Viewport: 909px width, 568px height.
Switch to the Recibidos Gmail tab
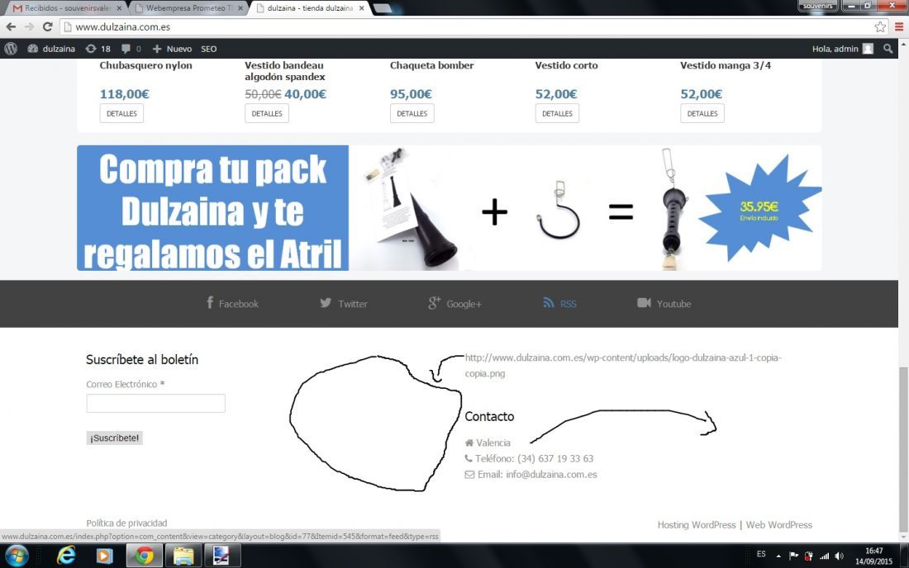click(x=67, y=8)
